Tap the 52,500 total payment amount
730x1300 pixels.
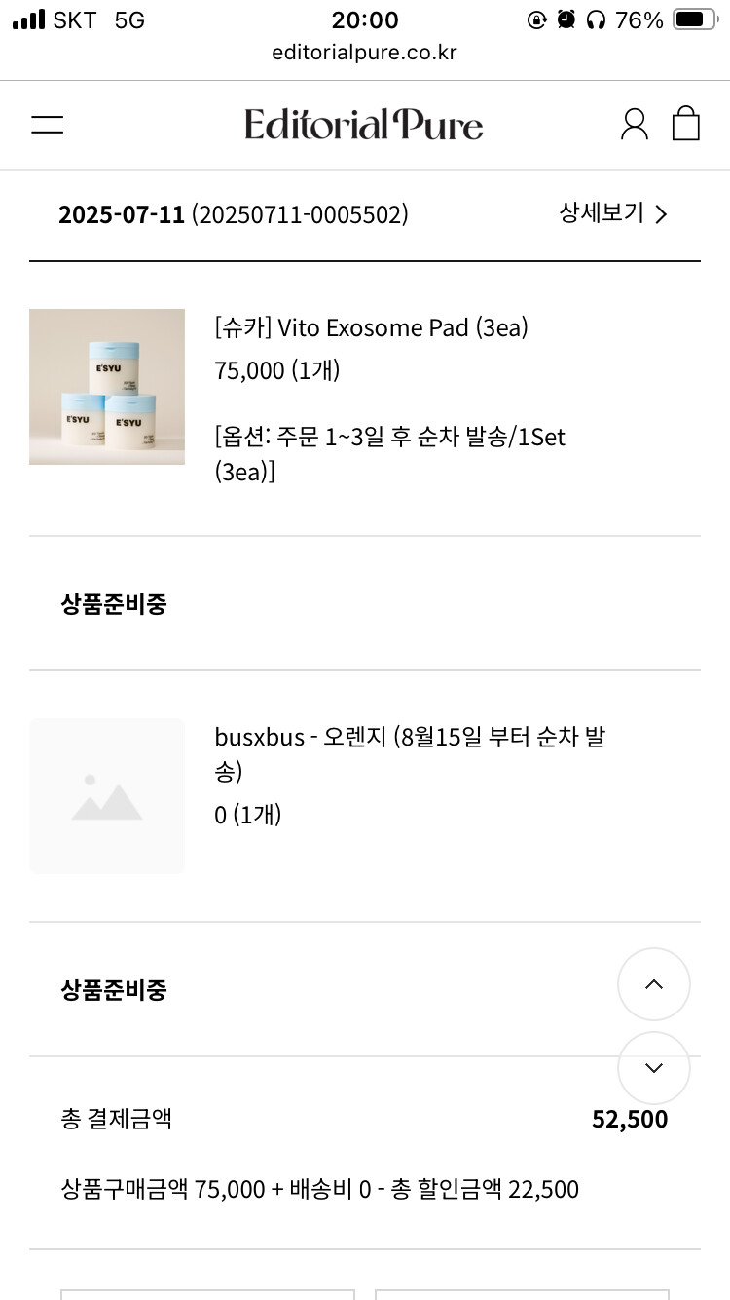630,1119
